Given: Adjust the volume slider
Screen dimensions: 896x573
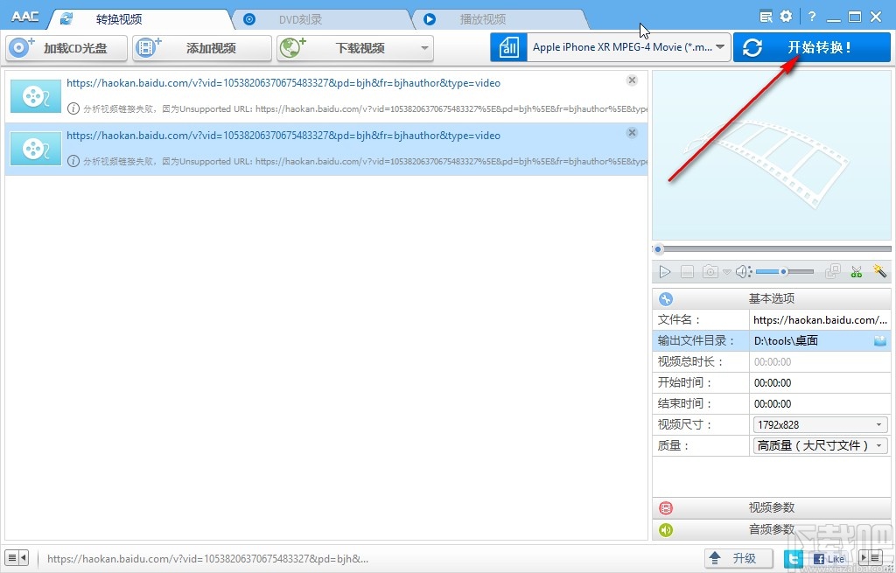Looking at the screenshot, I should [x=785, y=272].
